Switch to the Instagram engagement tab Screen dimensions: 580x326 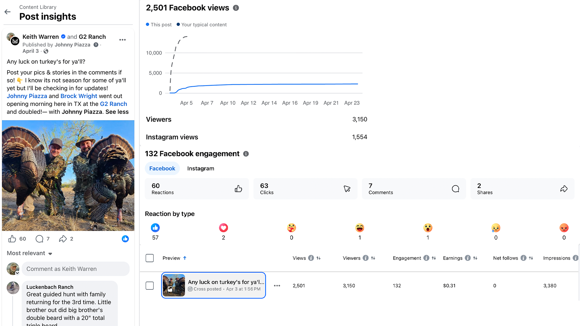(x=201, y=168)
